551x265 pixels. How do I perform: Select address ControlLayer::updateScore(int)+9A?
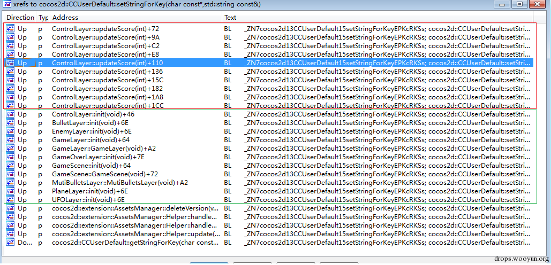pyautogui.click(x=106, y=37)
